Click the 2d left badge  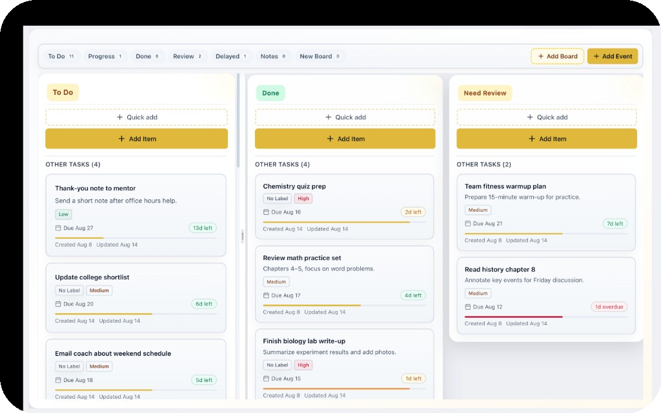point(413,212)
